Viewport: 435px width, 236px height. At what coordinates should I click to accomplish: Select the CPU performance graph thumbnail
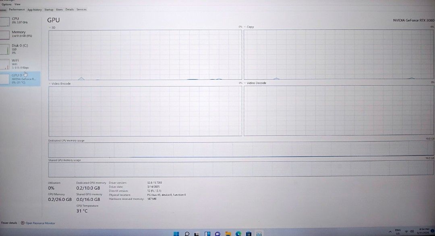(x=5, y=21)
